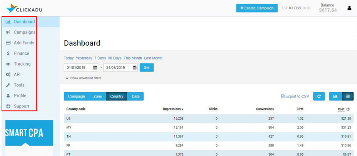
Task: Select the Campaign grouping tab
Action: click(76, 96)
